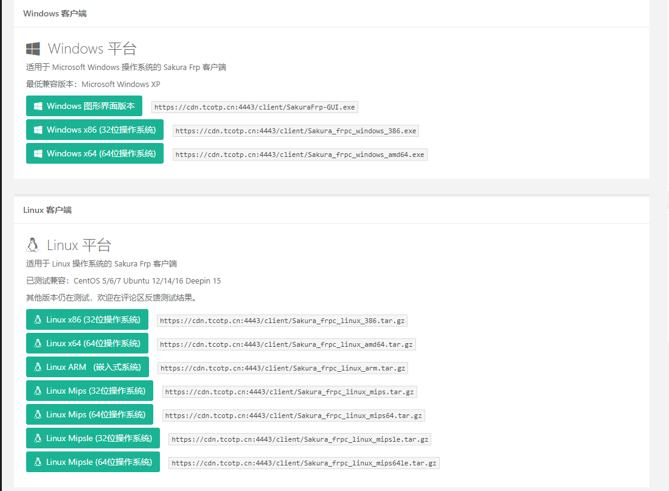The image size is (669, 491).
Task: Download Linux x64 (64位操作系统) client
Action: click(x=87, y=343)
